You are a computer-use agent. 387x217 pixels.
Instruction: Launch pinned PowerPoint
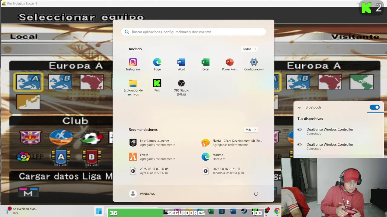[x=230, y=64]
